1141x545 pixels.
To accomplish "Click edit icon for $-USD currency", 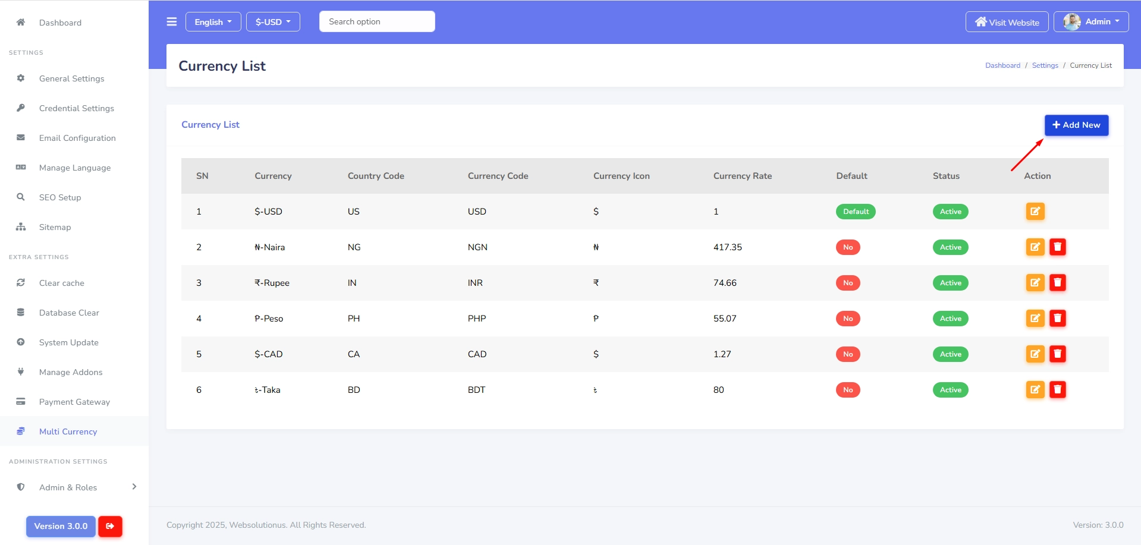I will click(x=1035, y=212).
